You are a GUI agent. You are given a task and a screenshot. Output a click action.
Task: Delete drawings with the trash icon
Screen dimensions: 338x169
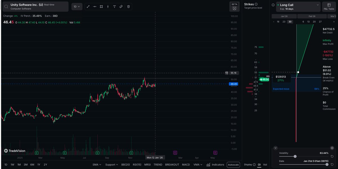128,6
